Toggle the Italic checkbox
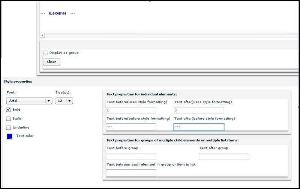 click(x=9, y=119)
